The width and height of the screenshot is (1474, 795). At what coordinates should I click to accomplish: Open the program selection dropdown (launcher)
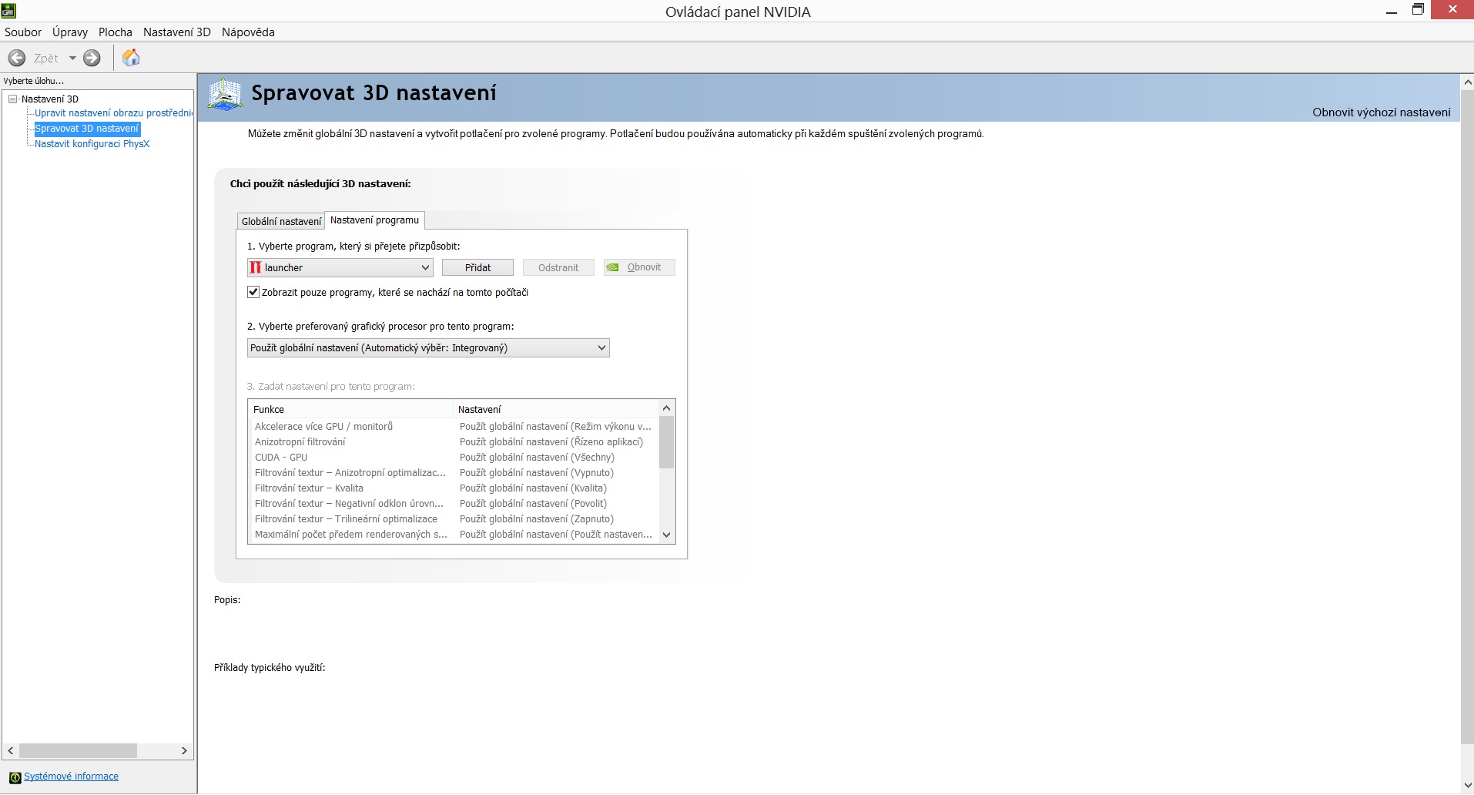(340, 267)
